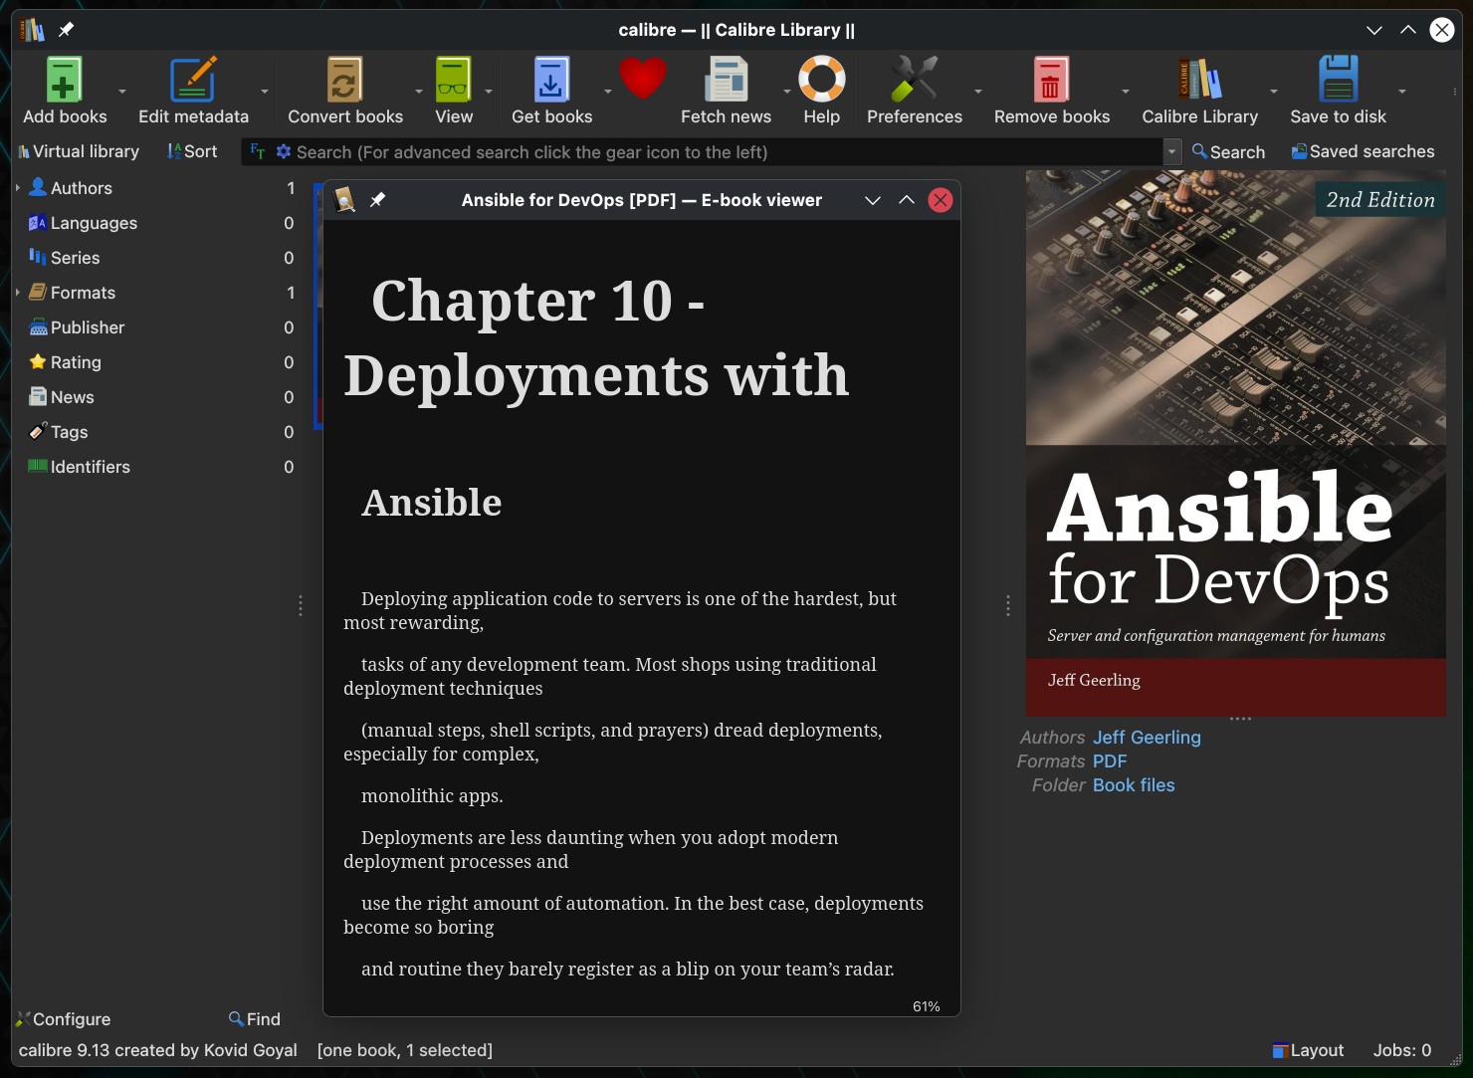Expand the Authors tree node
Screen dimensions: 1473x1078
18,187
